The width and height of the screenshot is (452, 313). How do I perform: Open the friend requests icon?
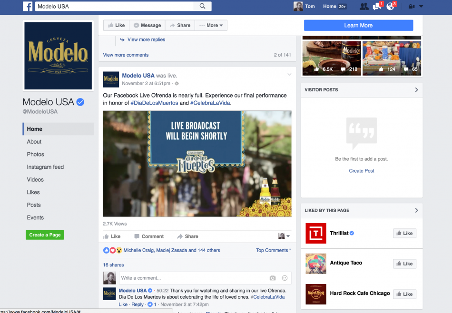tap(364, 6)
